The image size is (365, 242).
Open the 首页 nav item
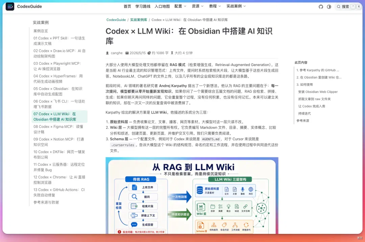[x=127, y=6]
